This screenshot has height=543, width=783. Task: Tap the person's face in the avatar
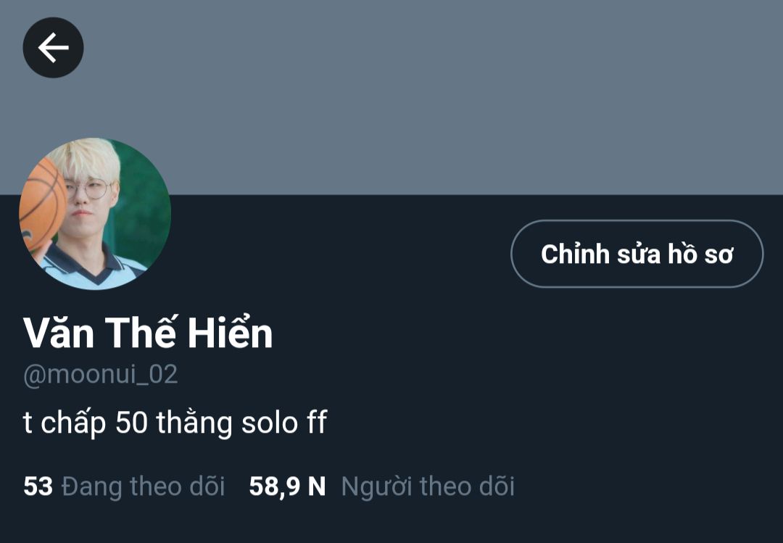tap(90, 197)
